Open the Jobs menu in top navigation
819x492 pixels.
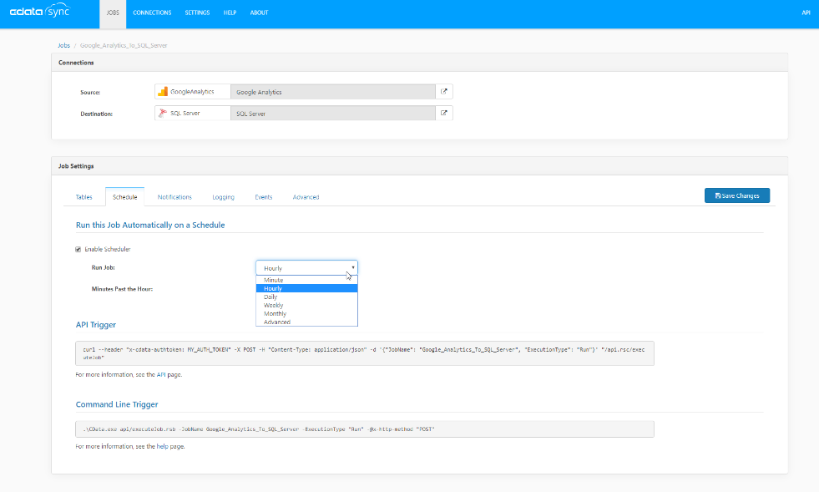(x=113, y=13)
